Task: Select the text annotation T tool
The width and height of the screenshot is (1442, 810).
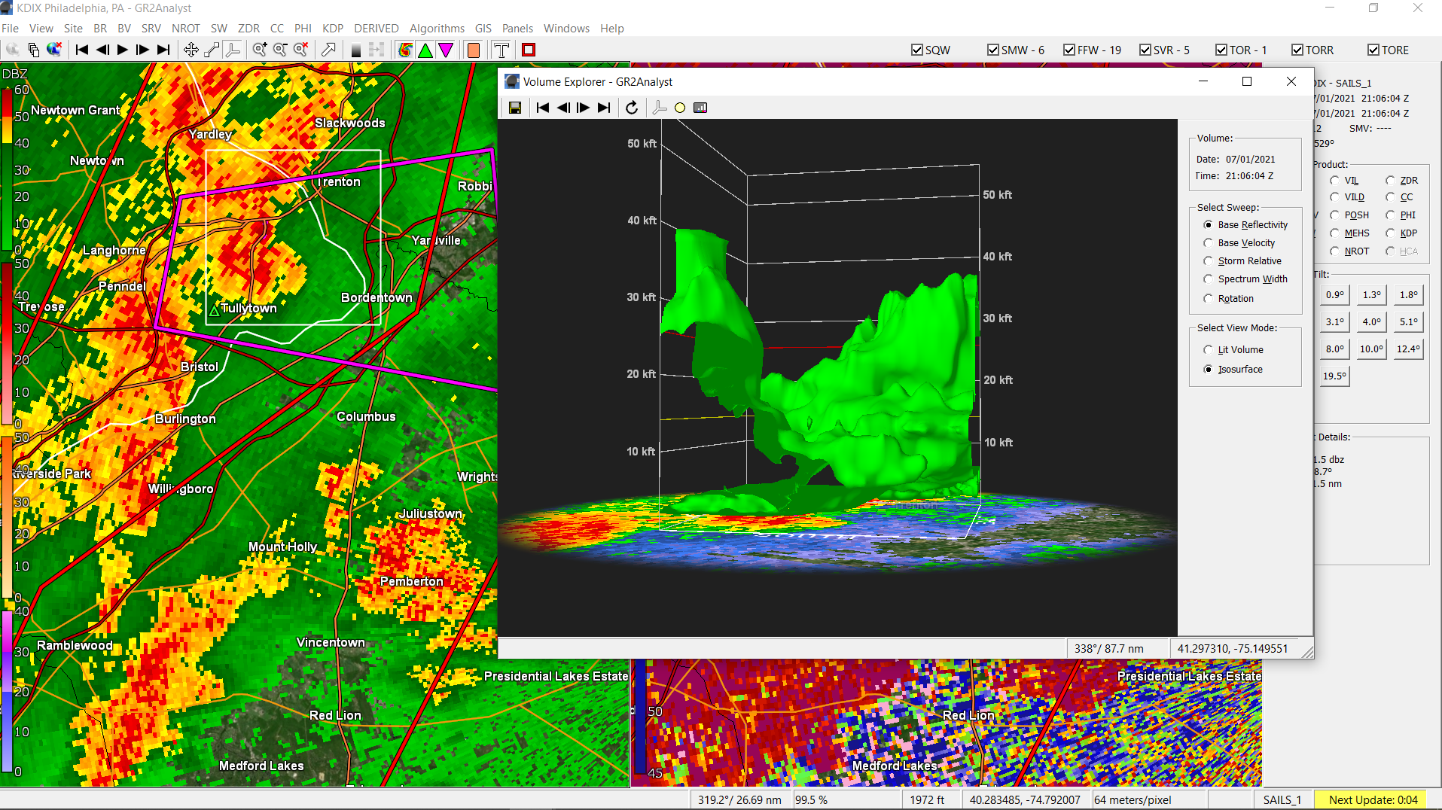Action: (x=501, y=50)
